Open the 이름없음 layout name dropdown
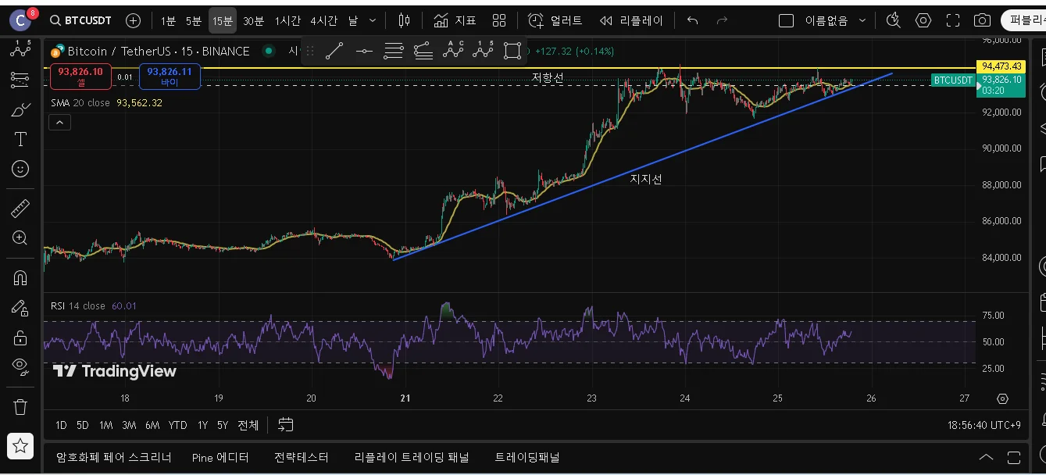Image resolution: width=1046 pixels, height=475 pixels. click(836, 21)
